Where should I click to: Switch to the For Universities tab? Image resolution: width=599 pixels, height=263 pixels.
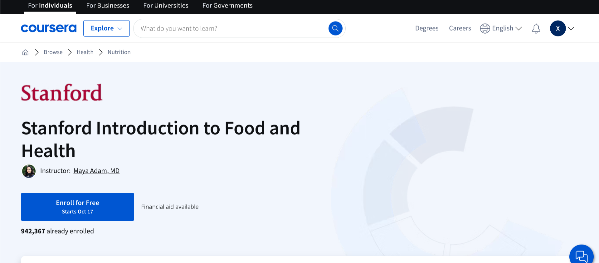166,6
